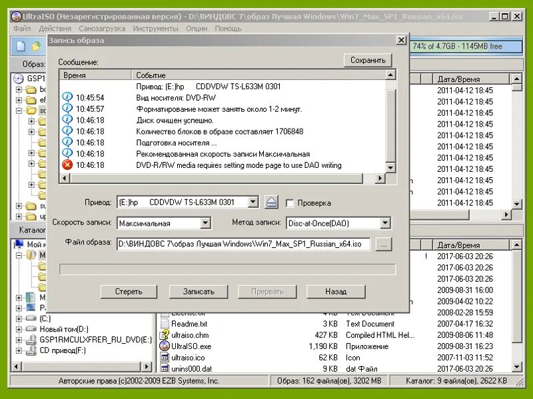The width and height of the screenshot is (533, 399).
Task: Click the browse (...) image file button
Action: tap(384, 244)
